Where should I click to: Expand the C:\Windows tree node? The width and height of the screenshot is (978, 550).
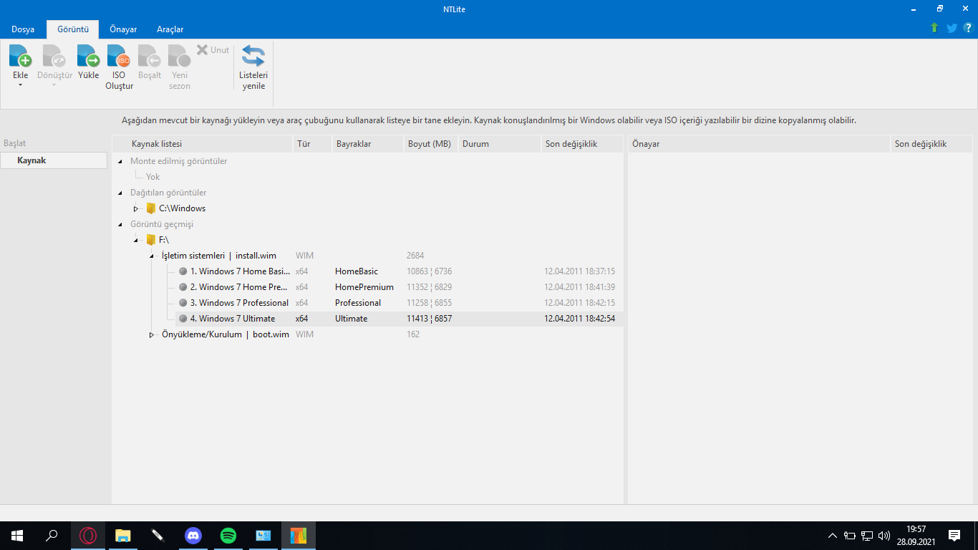coord(136,209)
